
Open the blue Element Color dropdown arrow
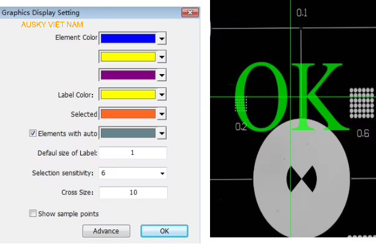(162, 38)
